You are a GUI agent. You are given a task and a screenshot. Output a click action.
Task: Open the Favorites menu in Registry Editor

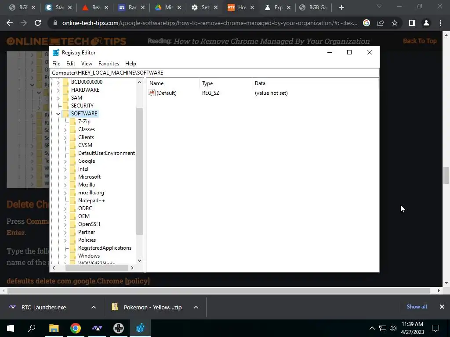pos(109,64)
